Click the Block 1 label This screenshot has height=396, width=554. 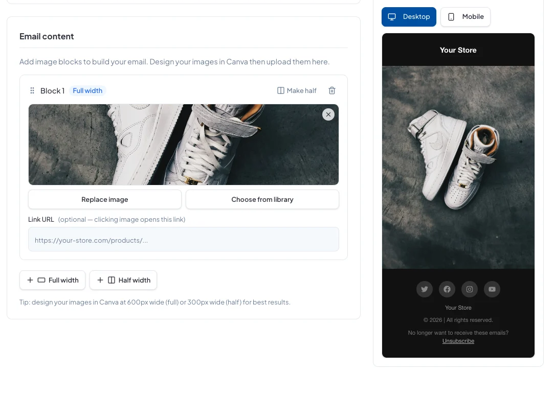click(x=52, y=91)
